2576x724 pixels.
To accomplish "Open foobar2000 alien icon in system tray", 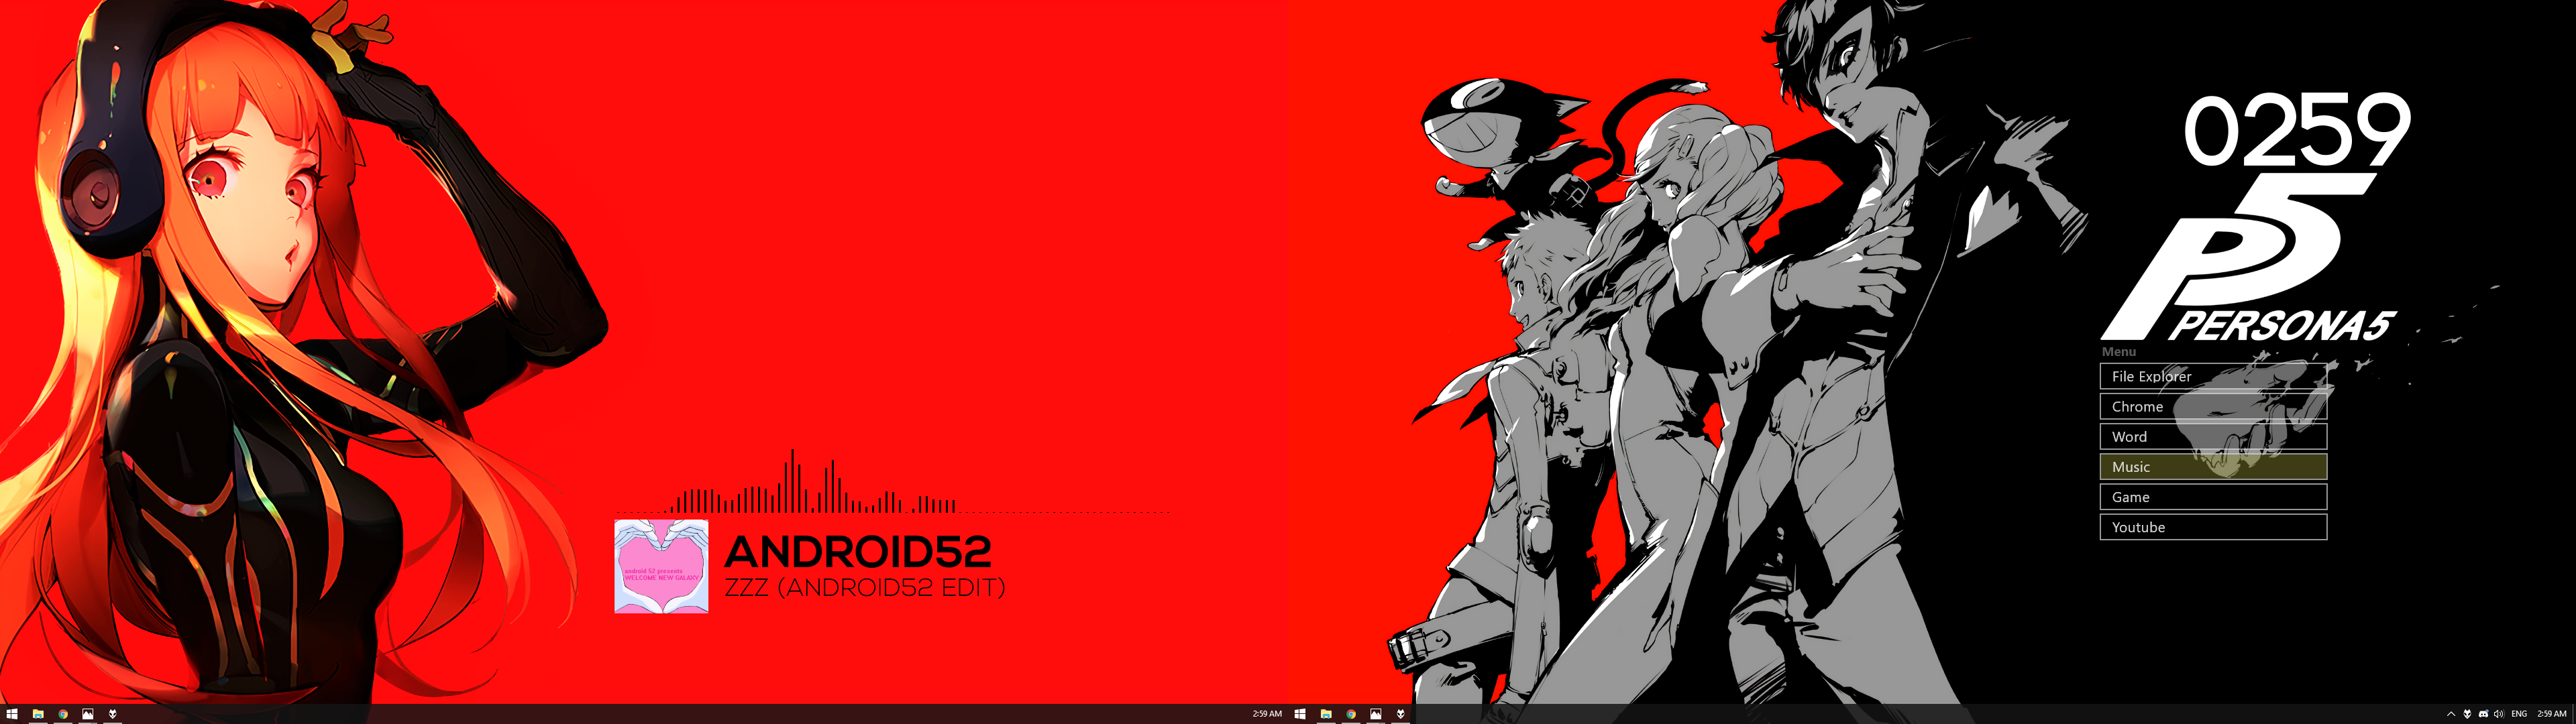I will click(2467, 714).
